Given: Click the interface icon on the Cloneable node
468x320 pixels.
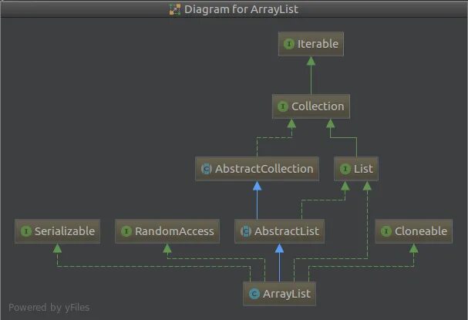Looking at the screenshot, I should [386, 231].
